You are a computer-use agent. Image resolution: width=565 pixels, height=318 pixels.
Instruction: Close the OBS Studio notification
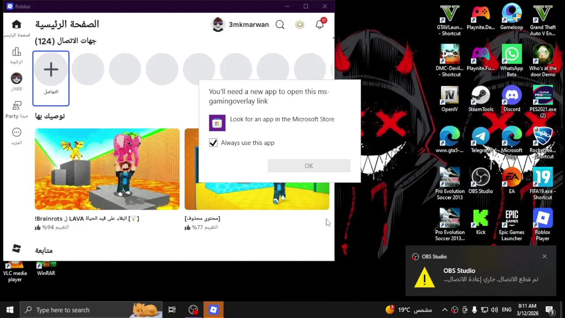tap(544, 257)
